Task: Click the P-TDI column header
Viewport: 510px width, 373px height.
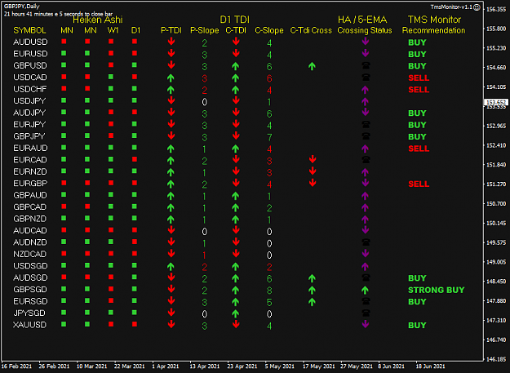Action: point(171,30)
